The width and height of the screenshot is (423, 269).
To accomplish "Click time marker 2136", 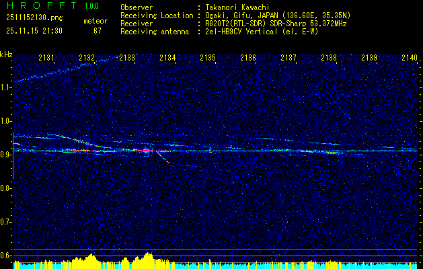I will [x=248, y=57].
